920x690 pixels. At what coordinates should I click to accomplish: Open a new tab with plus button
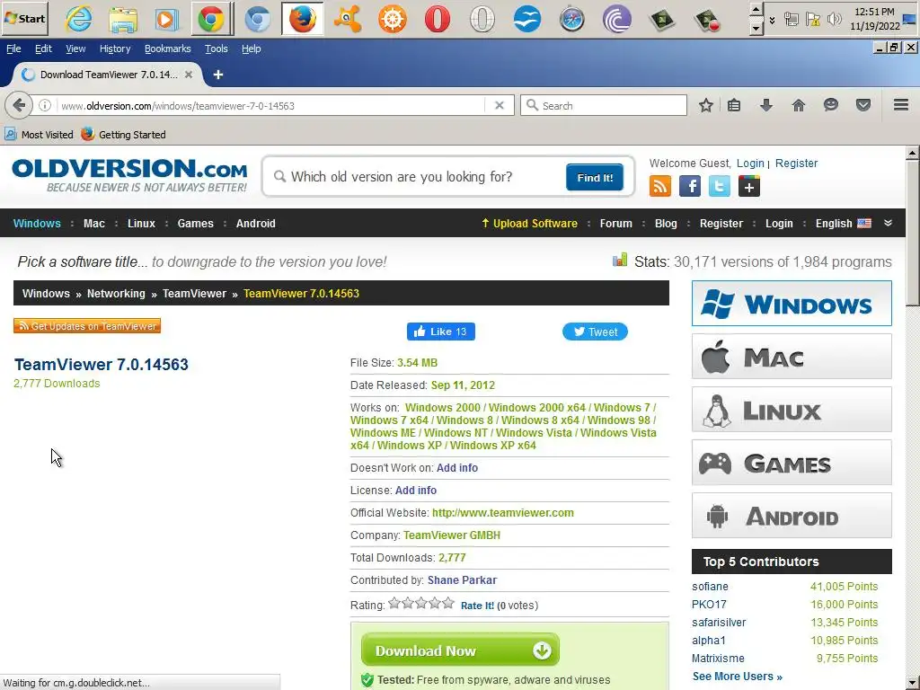coord(218,75)
